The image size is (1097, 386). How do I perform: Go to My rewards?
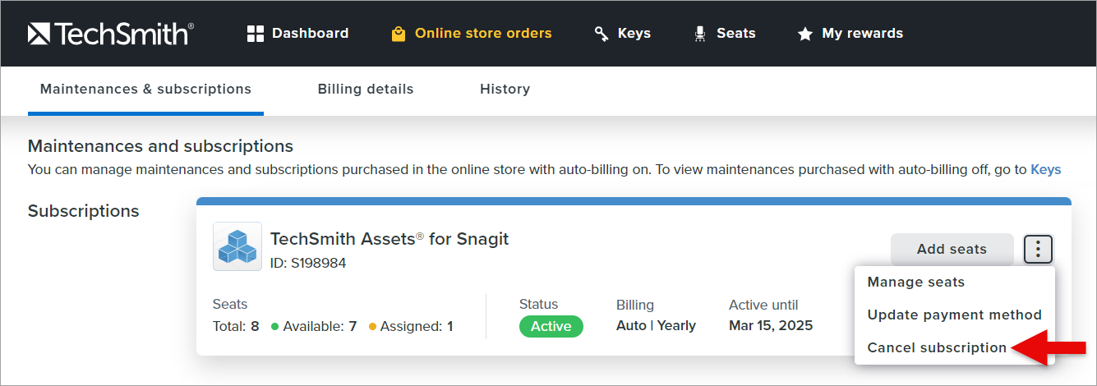tap(862, 34)
